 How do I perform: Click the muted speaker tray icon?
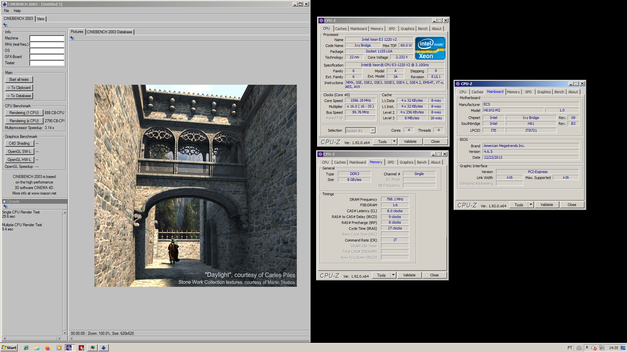594,348
